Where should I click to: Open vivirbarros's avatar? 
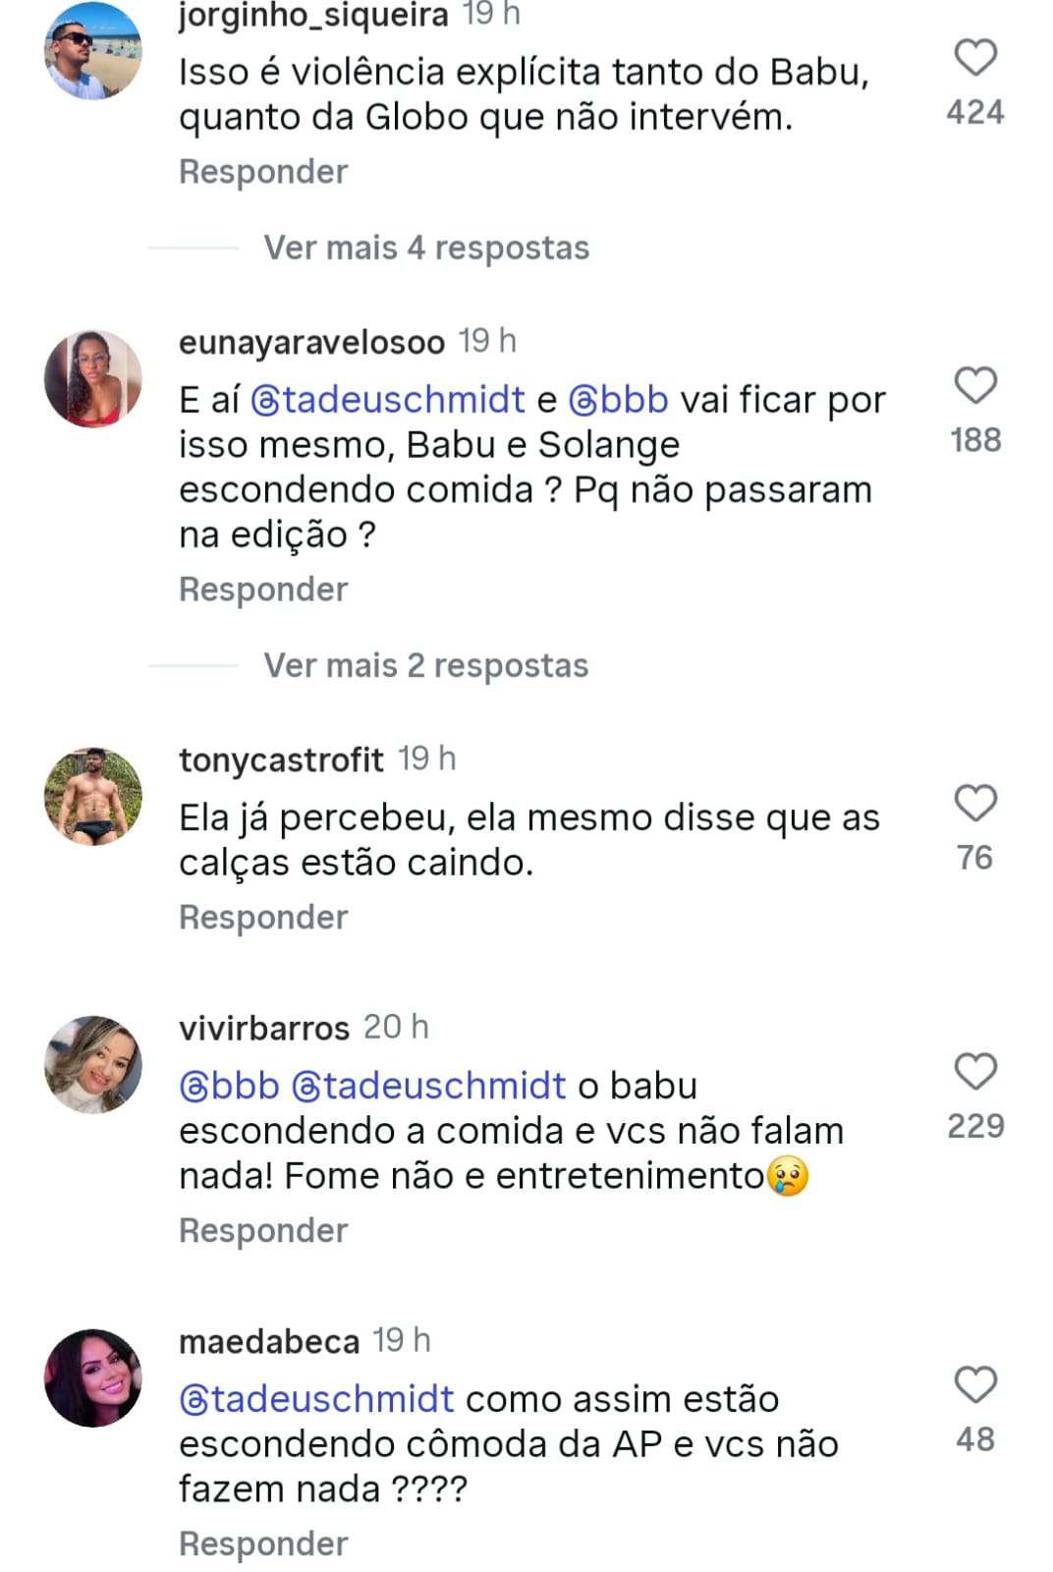[x=93, y=1064]
